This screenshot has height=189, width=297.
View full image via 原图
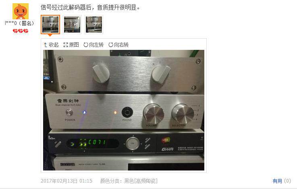(74, 45)
